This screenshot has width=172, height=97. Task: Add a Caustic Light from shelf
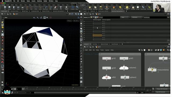pos(143,8)
